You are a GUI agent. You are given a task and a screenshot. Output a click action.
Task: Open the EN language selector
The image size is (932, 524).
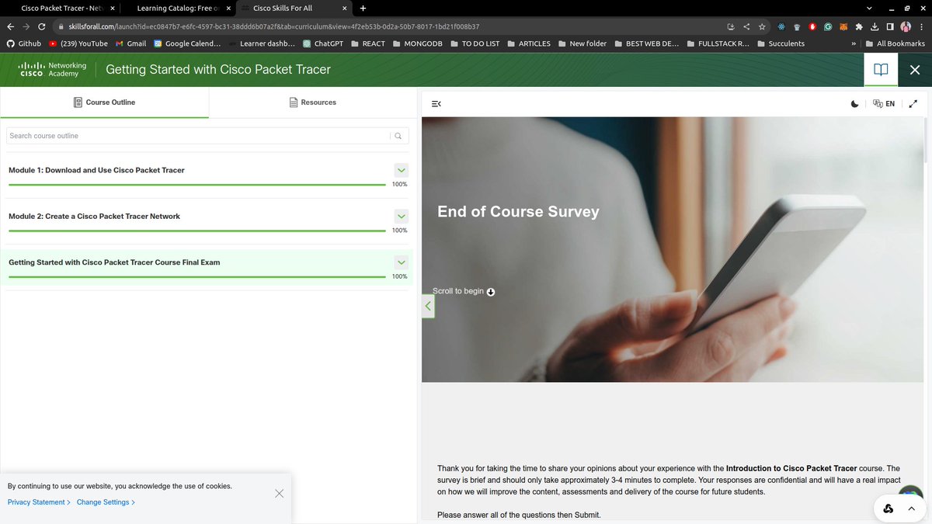pos(884,103)
